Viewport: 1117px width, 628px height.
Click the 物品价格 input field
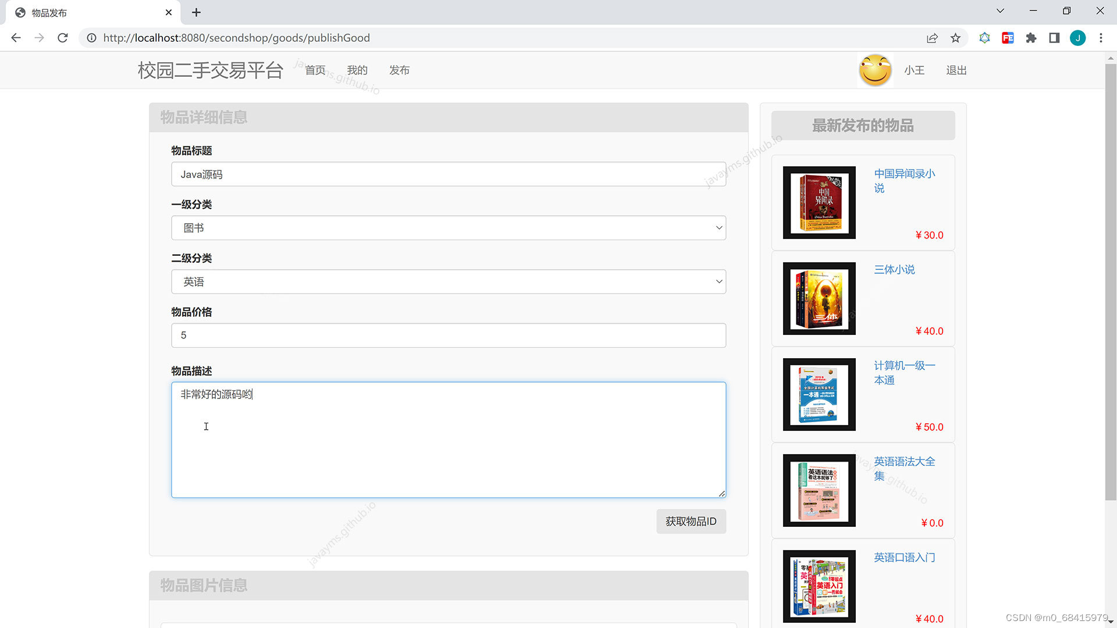pyautogui.click(x=449, y=336)
